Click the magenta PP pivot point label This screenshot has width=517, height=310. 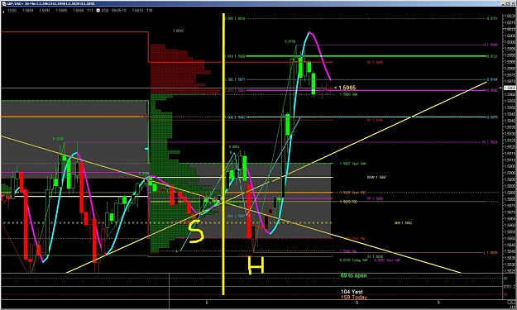(376, 198)
